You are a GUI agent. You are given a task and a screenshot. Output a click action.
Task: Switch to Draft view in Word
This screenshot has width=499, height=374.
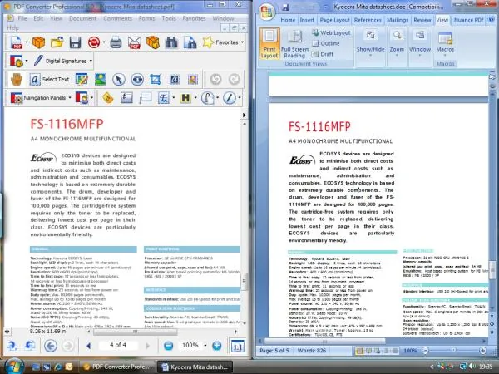323,54
